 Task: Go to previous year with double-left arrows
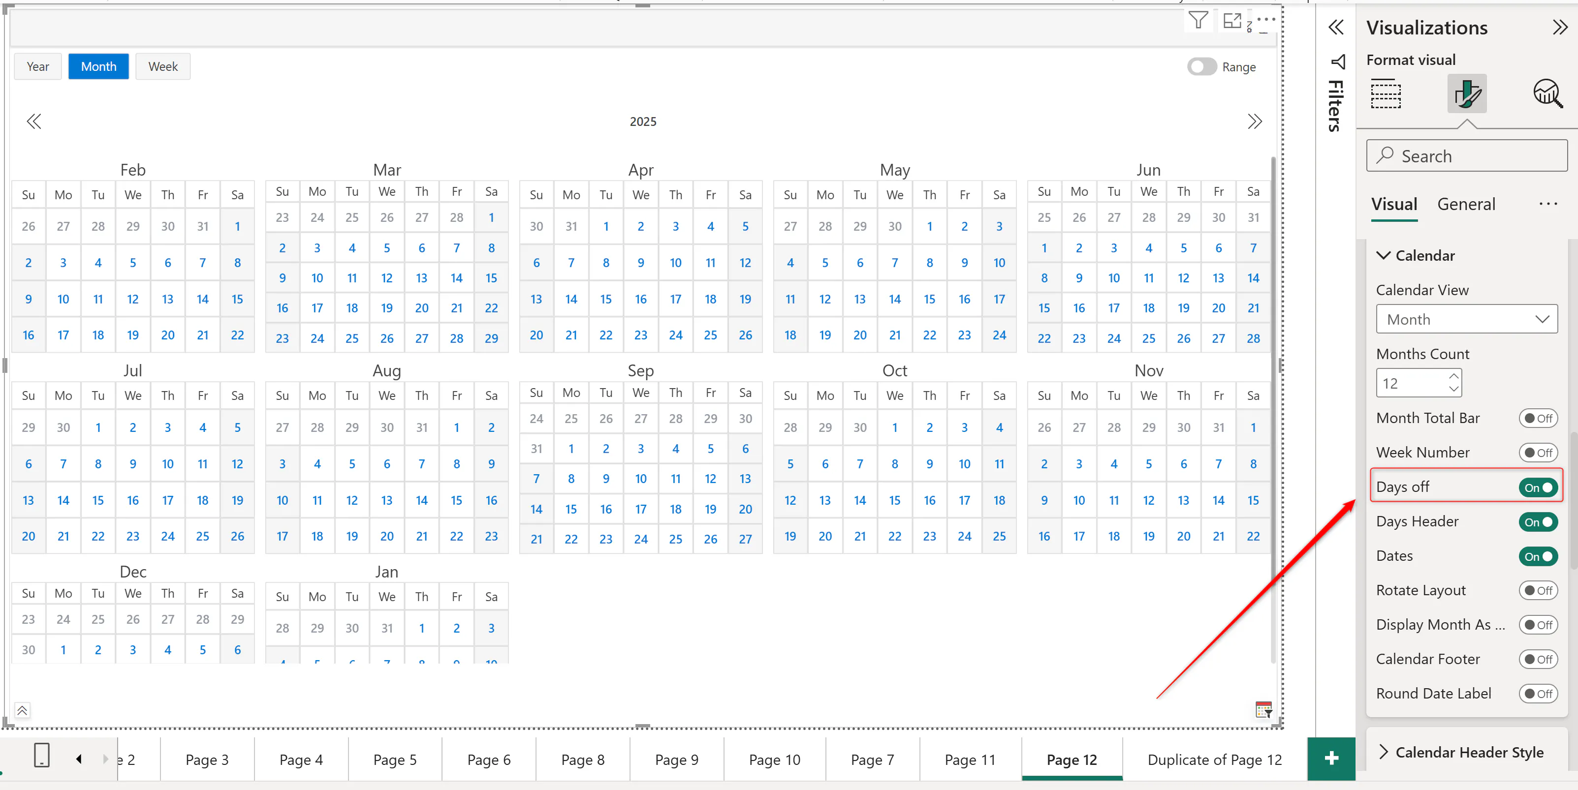click(34, 122)
